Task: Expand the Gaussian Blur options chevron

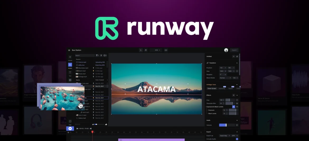Action: (x=237, y=103)
